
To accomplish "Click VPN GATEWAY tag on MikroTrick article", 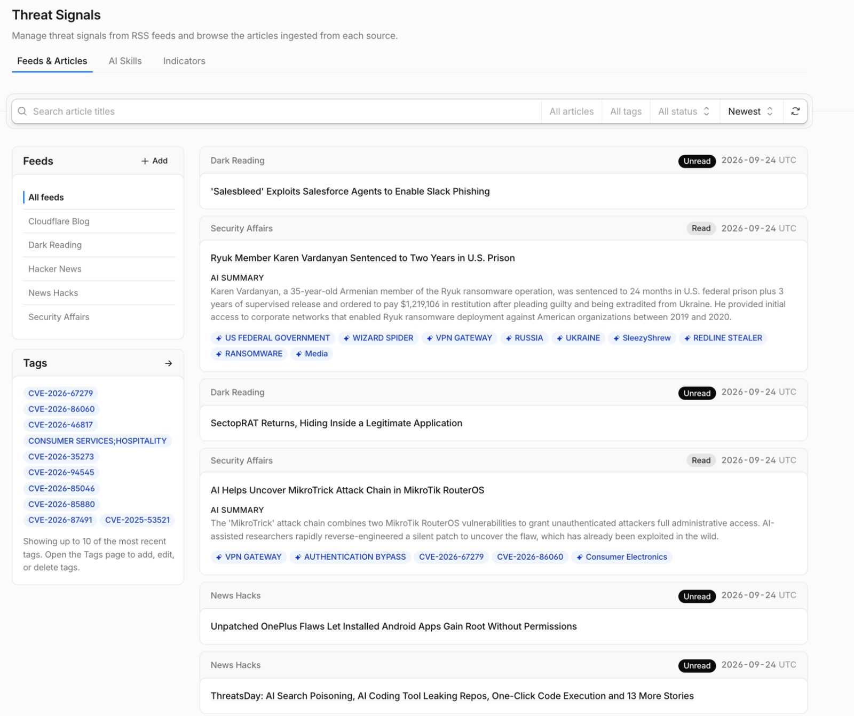I will 249,557.
